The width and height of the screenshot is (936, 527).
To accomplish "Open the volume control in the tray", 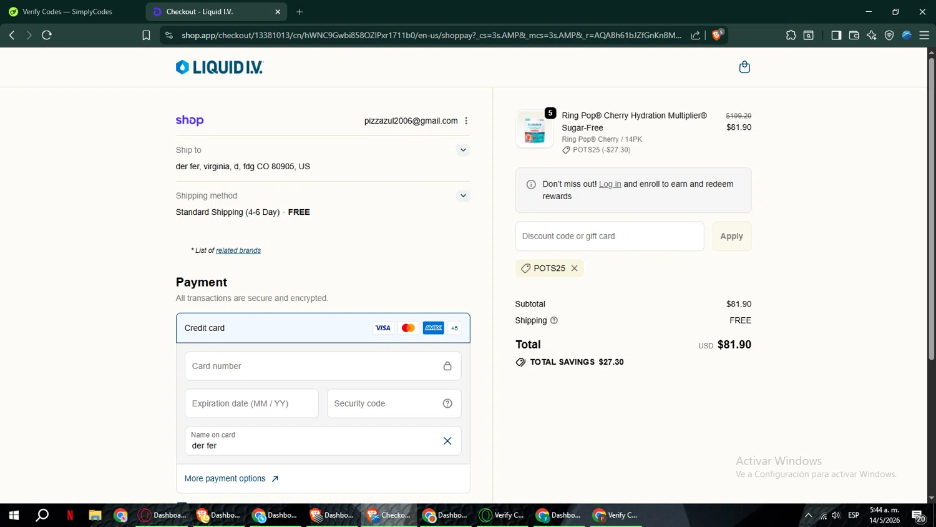I will click(836, 515).
